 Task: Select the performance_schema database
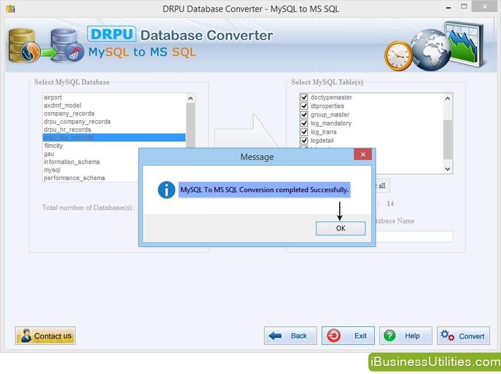pyautogui.click(x=91, y=178)
